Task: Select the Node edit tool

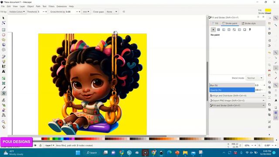Action: click(3, 23)
